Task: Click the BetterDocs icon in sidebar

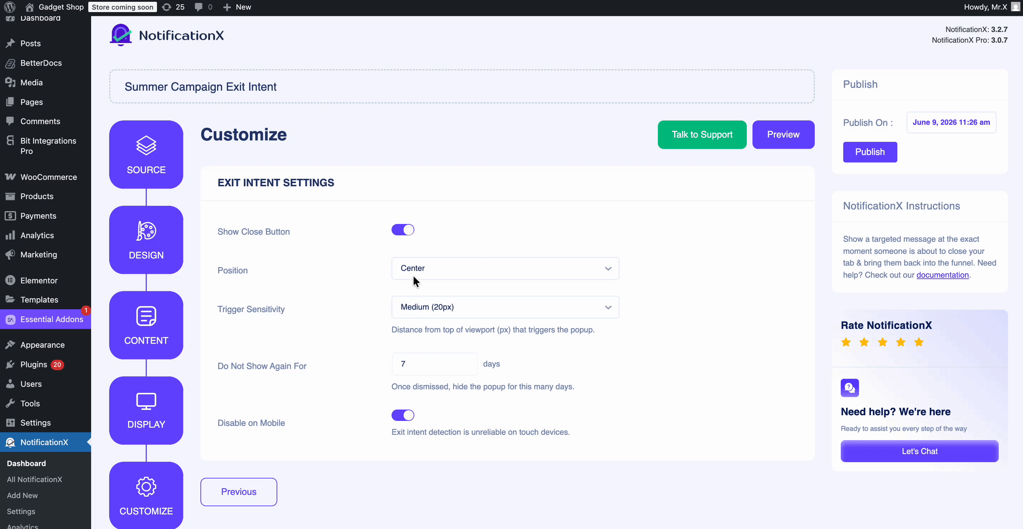Action: [x=10, y=63]
